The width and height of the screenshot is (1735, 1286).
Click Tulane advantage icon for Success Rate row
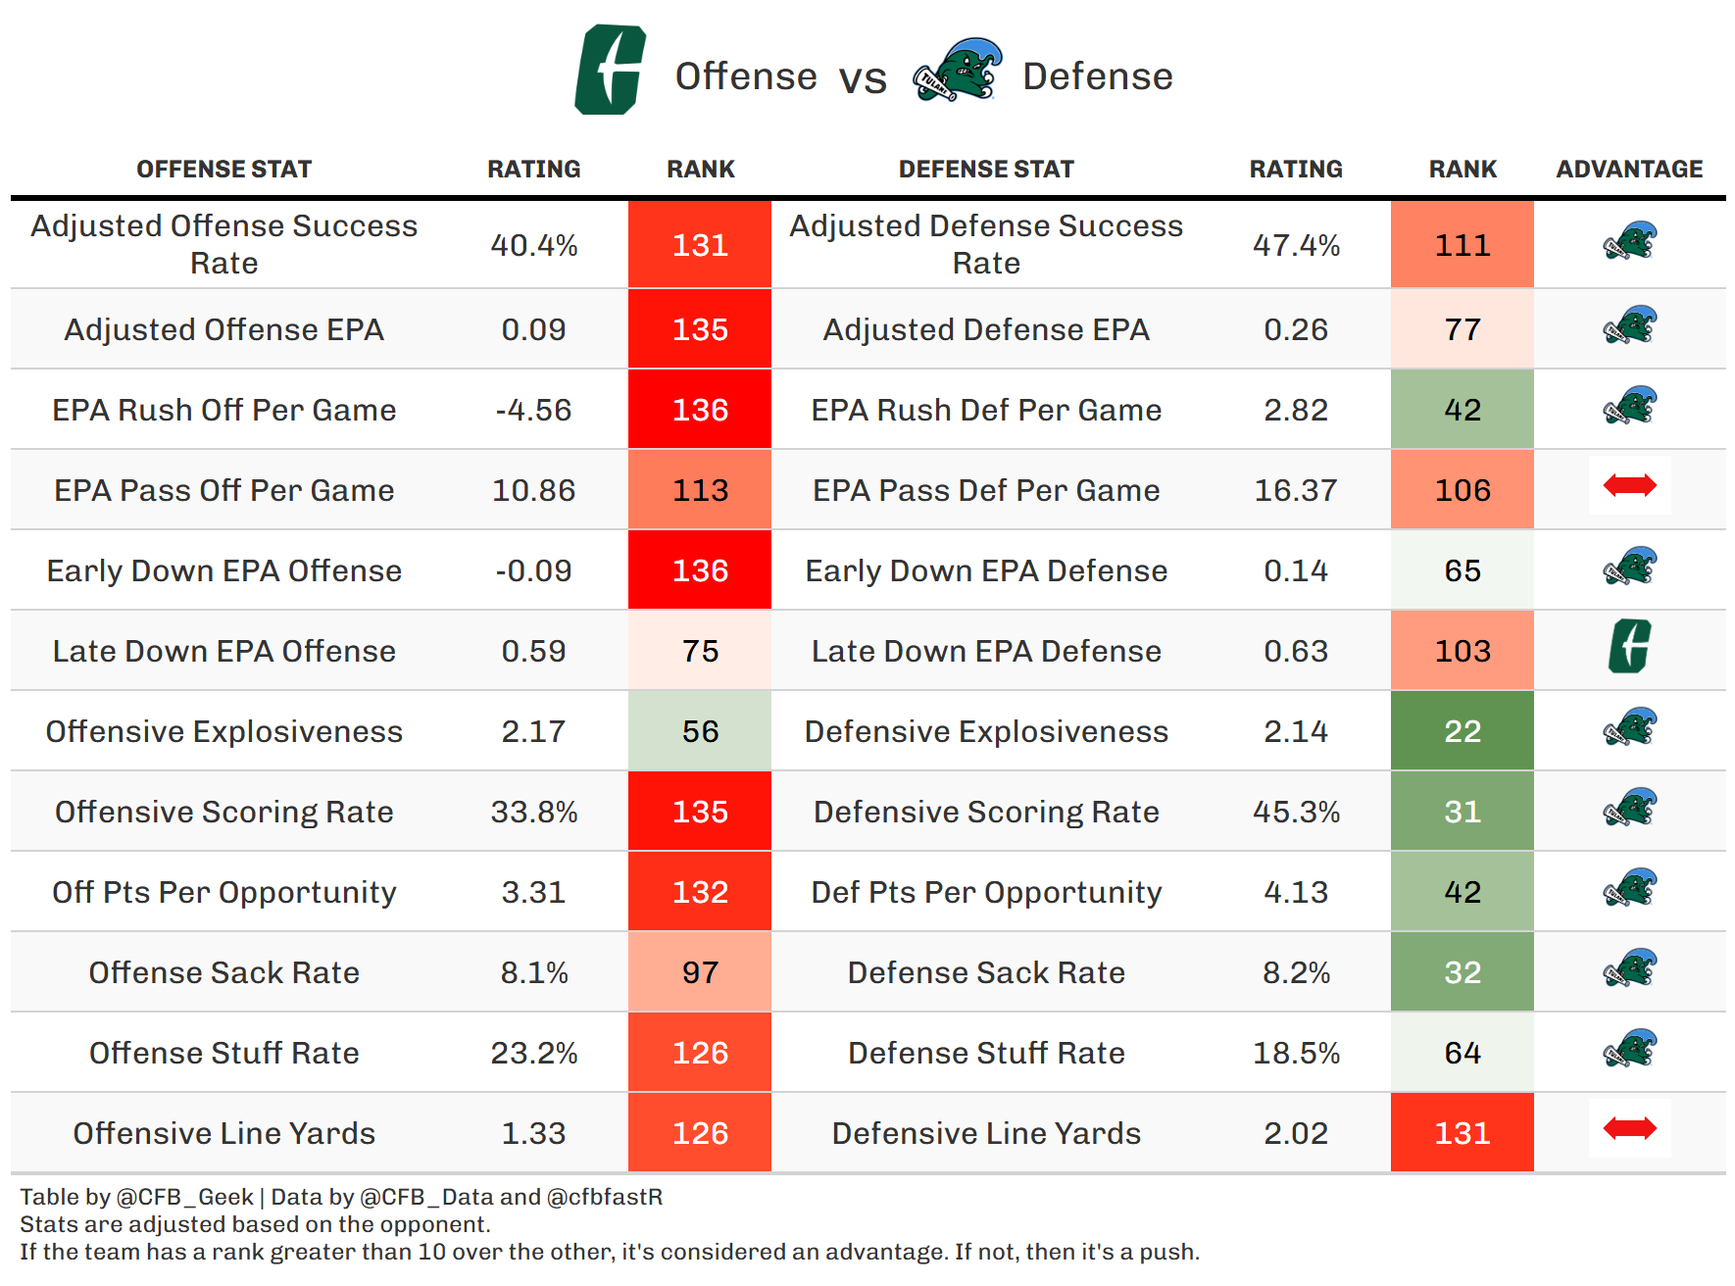(1629, 241)
